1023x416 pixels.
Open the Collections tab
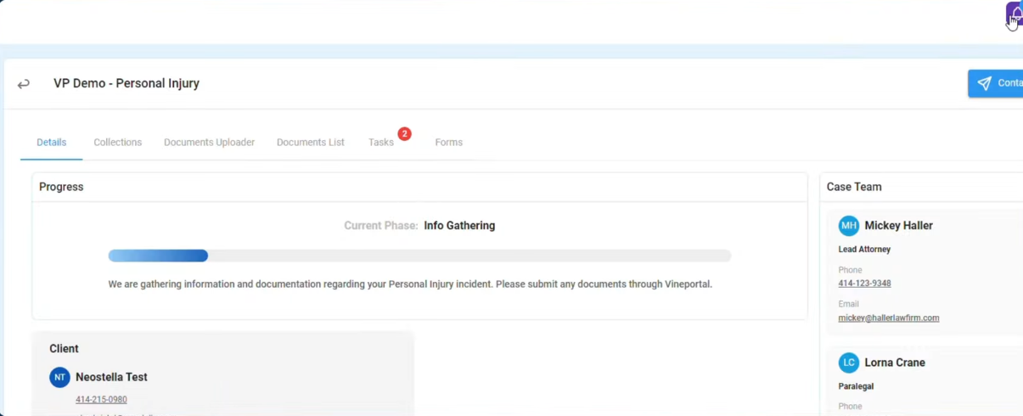(x=117, y=143)
